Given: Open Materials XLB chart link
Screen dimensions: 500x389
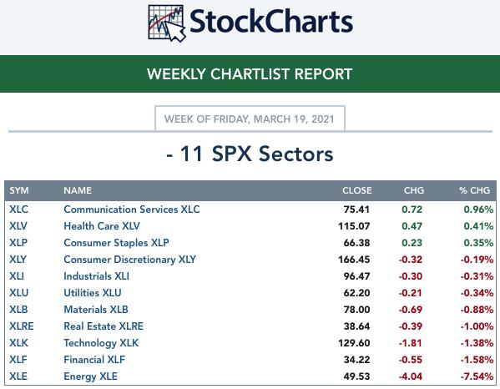Looking at the screenshot, I should [x=96, y=310].
